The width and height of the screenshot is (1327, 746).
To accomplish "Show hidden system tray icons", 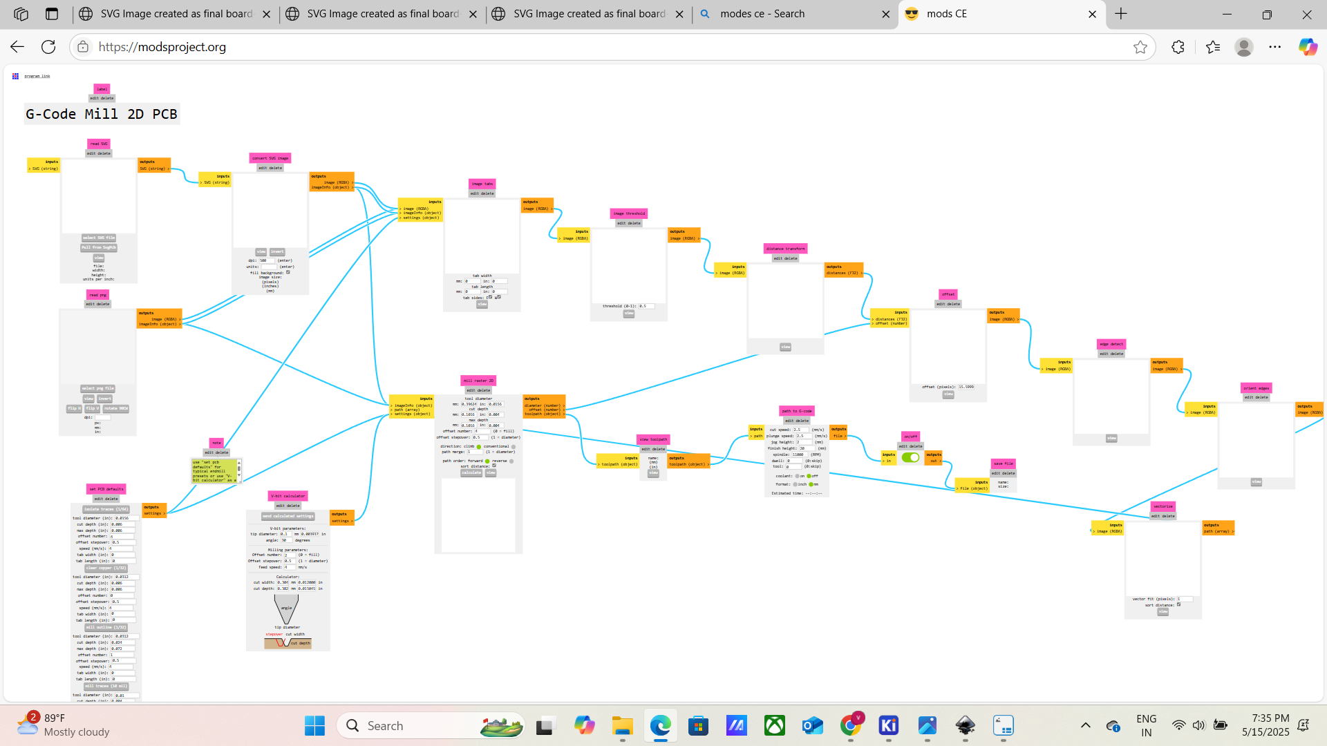I will 1086,725.
